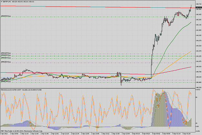Click the 4 Apr 00:42 time axis label
This screenshot has height=135, width=202.
tap(156, 134)
